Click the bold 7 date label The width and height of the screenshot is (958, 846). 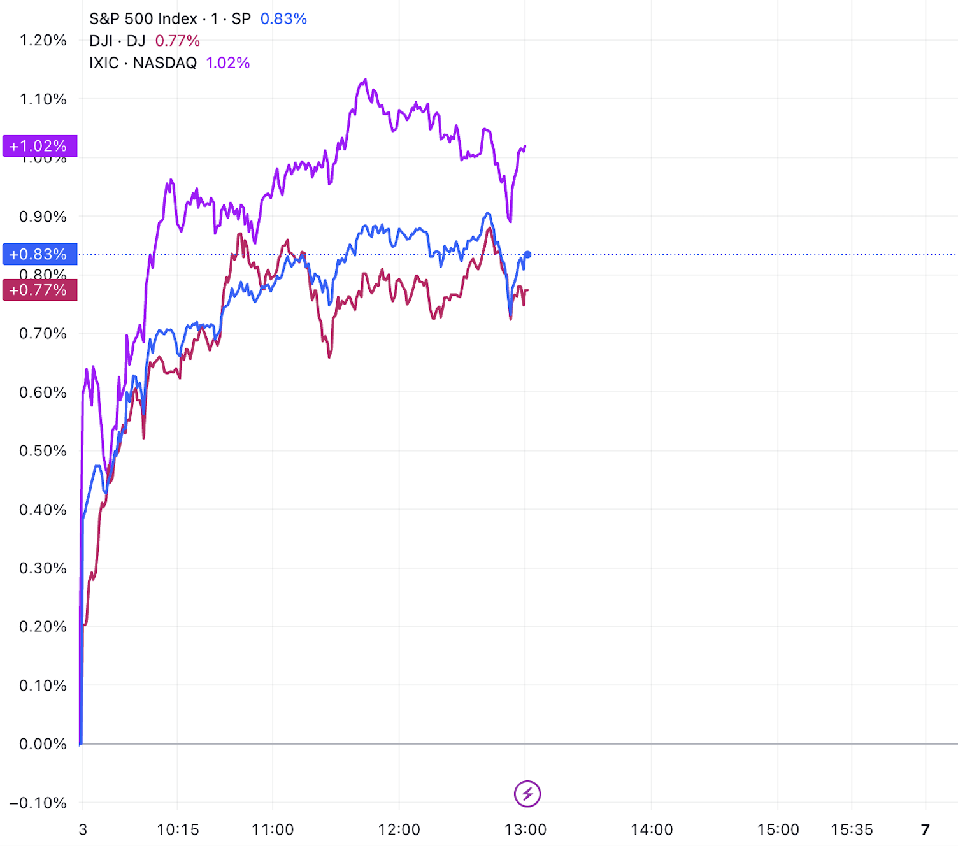tap(926, 829)
